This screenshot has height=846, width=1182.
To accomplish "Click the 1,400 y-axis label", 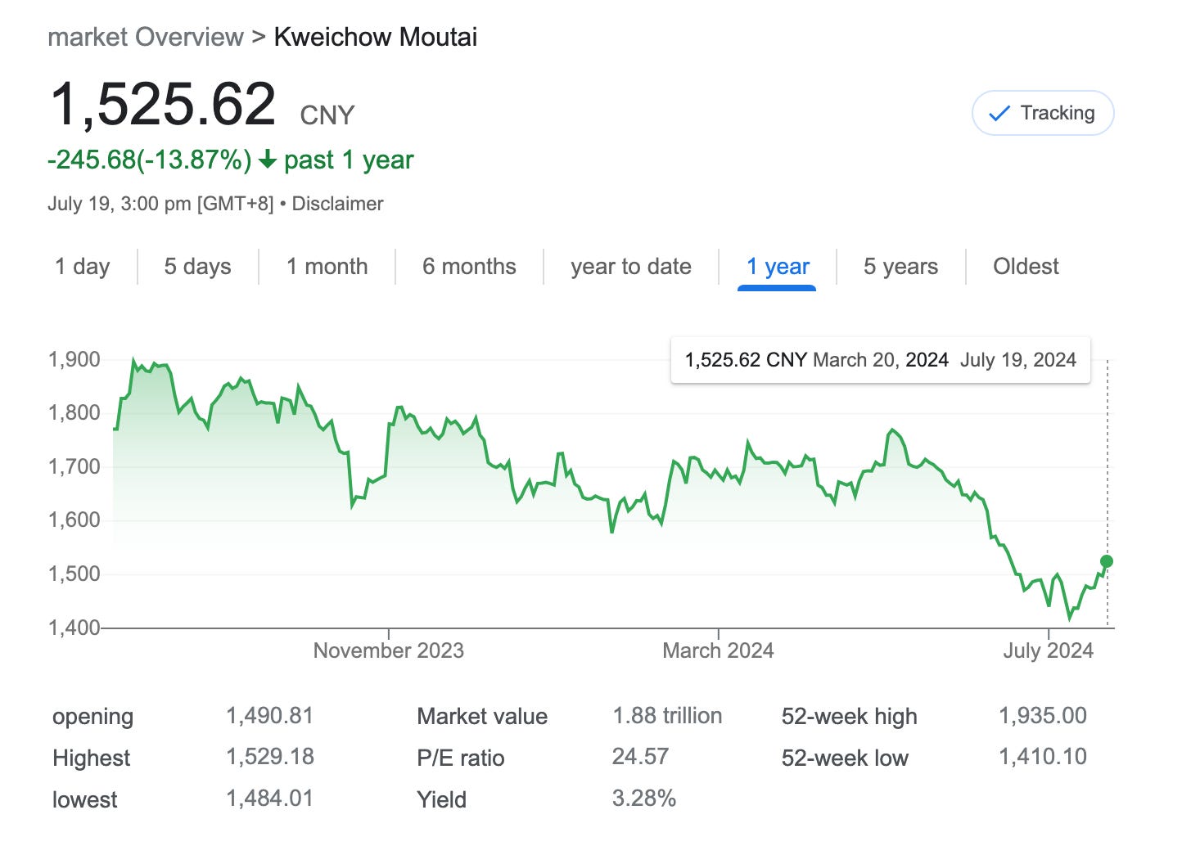I will [x=74, y=628].
